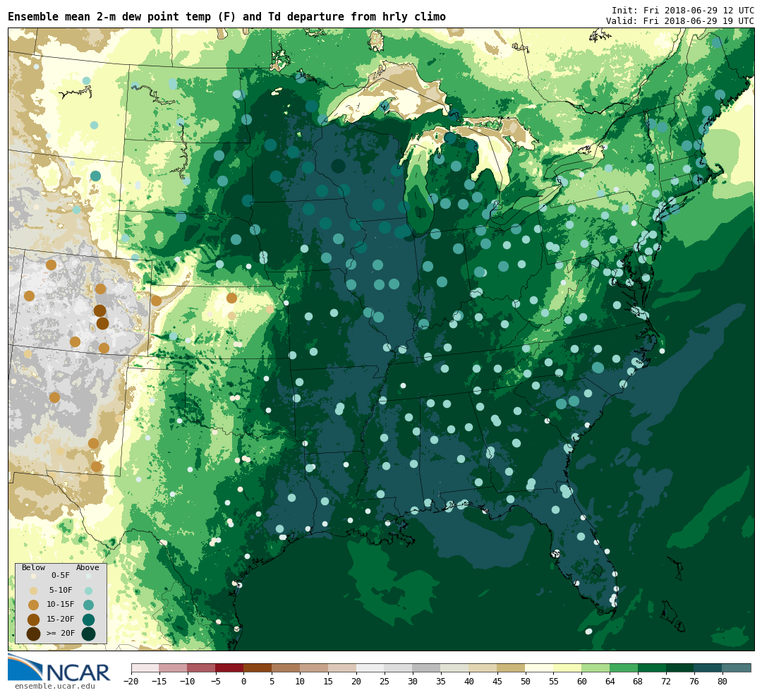Select the colorbar swatch between 20 and 25
Viewport: 762px width, 695px height.
click(371, 667)
